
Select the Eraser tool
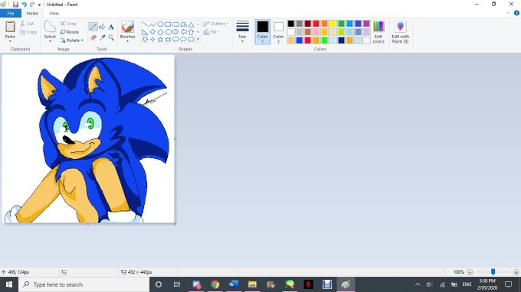pos(93,37)
